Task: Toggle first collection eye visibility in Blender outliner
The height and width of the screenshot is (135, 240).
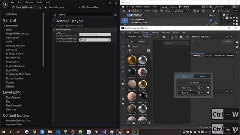Action: click(x=234, y=18)
